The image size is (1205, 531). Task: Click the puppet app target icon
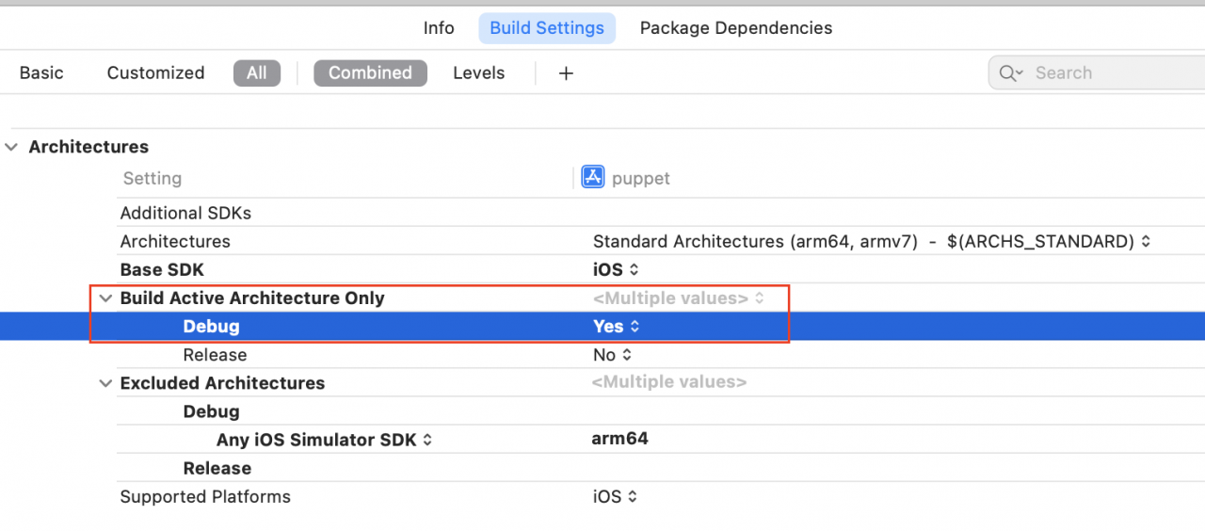[x=592, y=177]
